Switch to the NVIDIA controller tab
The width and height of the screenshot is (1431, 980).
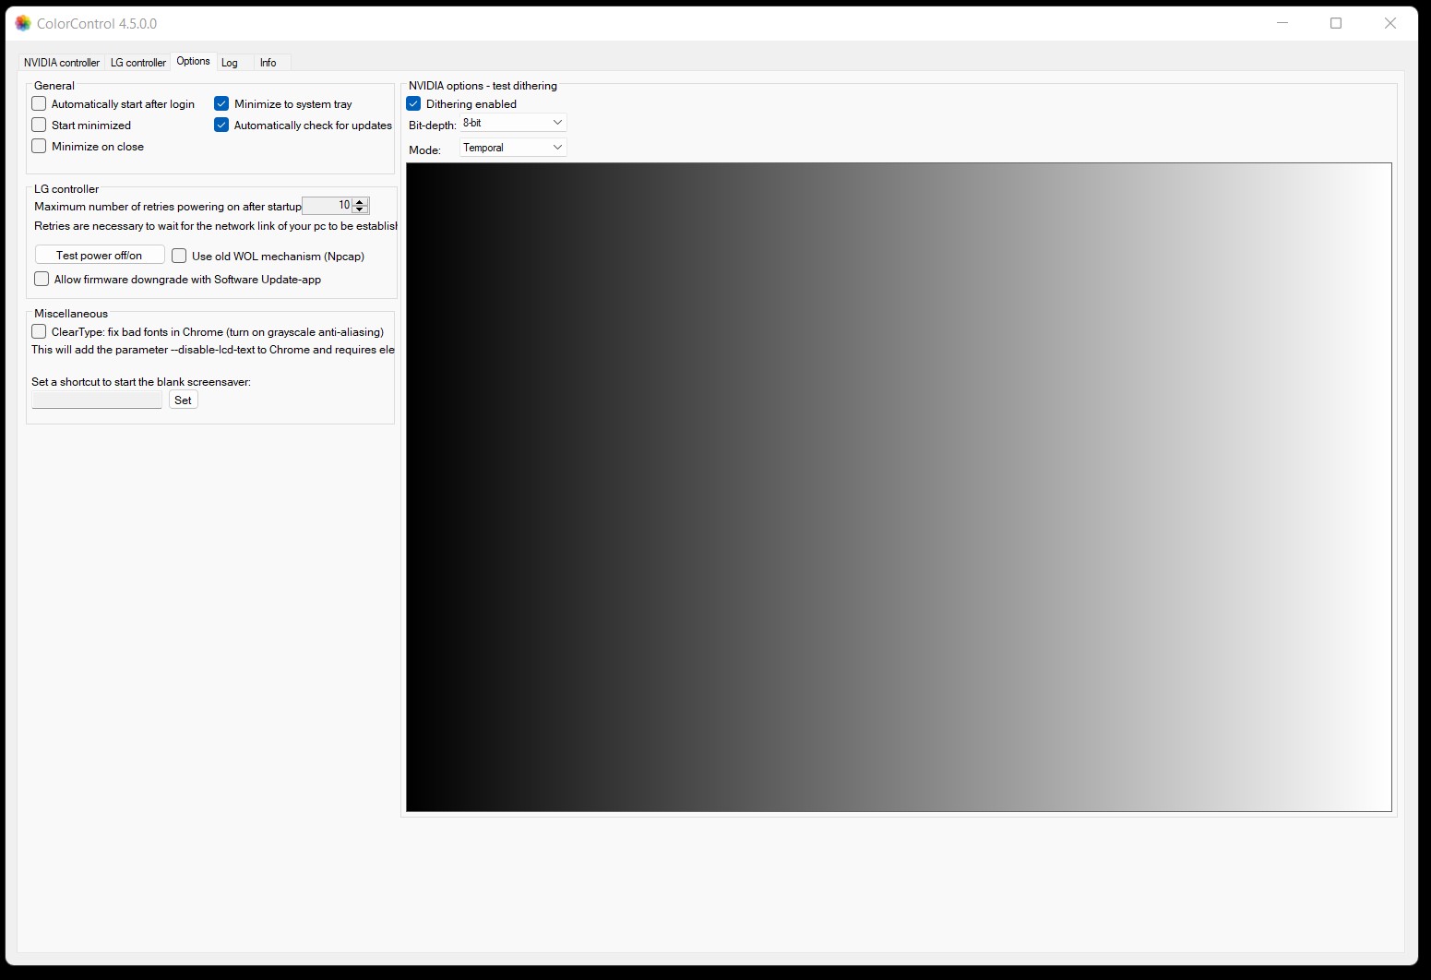(x=61, y=63)
